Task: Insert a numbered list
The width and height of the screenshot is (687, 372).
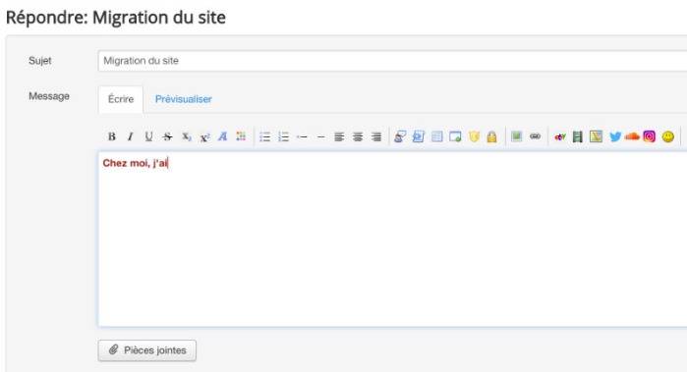Action: click(283, 136)
